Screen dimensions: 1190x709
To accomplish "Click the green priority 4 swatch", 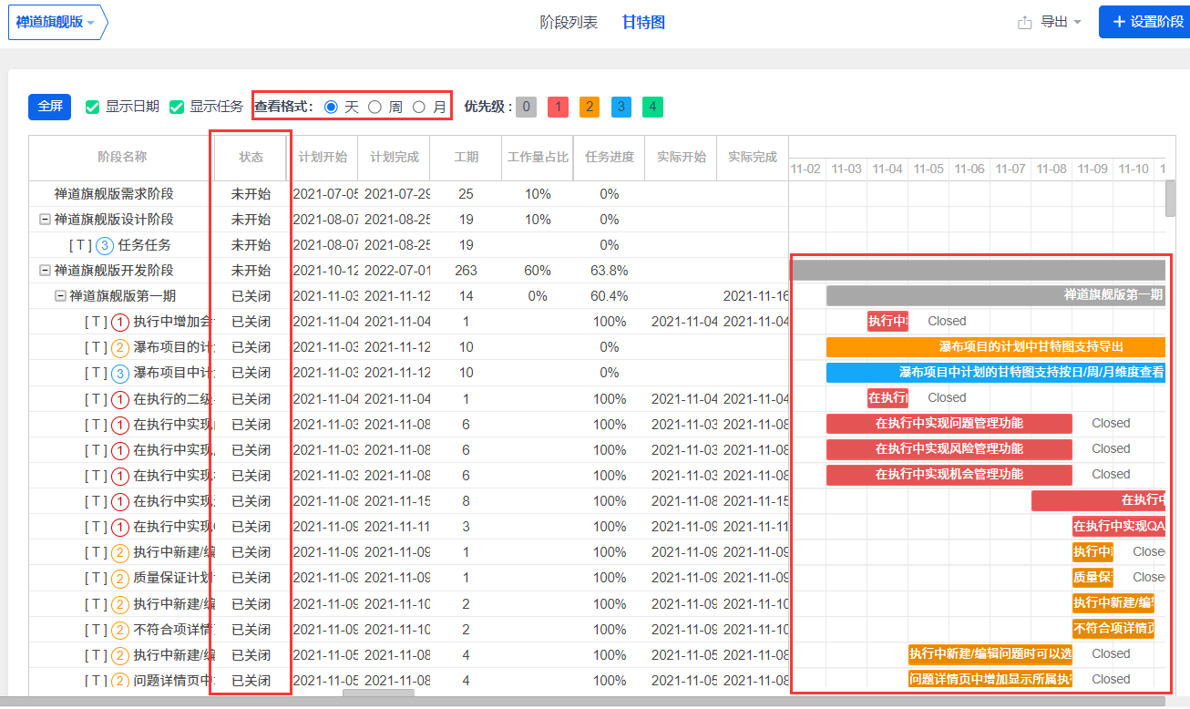I will (652, 107).
